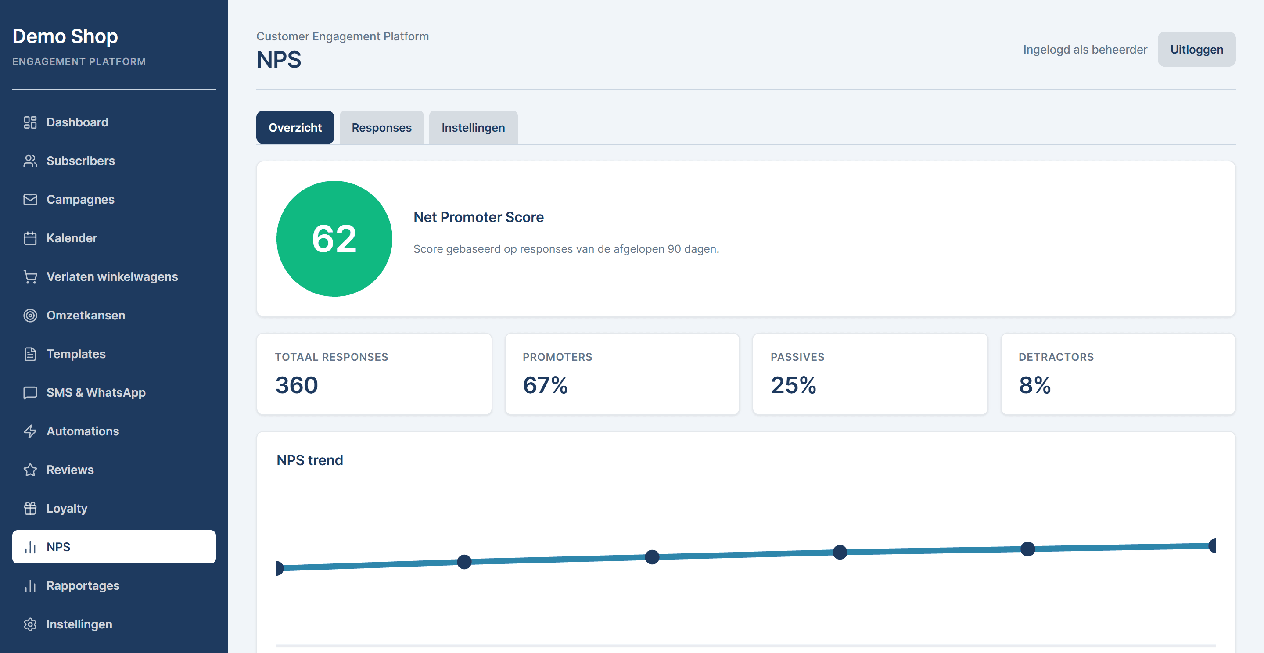Open the Templates page
This screenshot has height=653, width=1264.
pyautogui.click(x=114, y=354)
